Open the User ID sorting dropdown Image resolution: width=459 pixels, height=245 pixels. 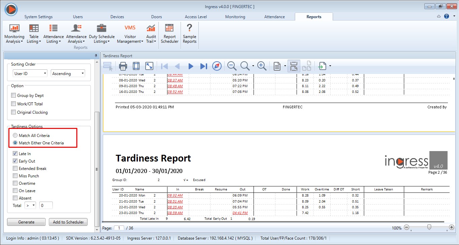[x=30, y=73]
